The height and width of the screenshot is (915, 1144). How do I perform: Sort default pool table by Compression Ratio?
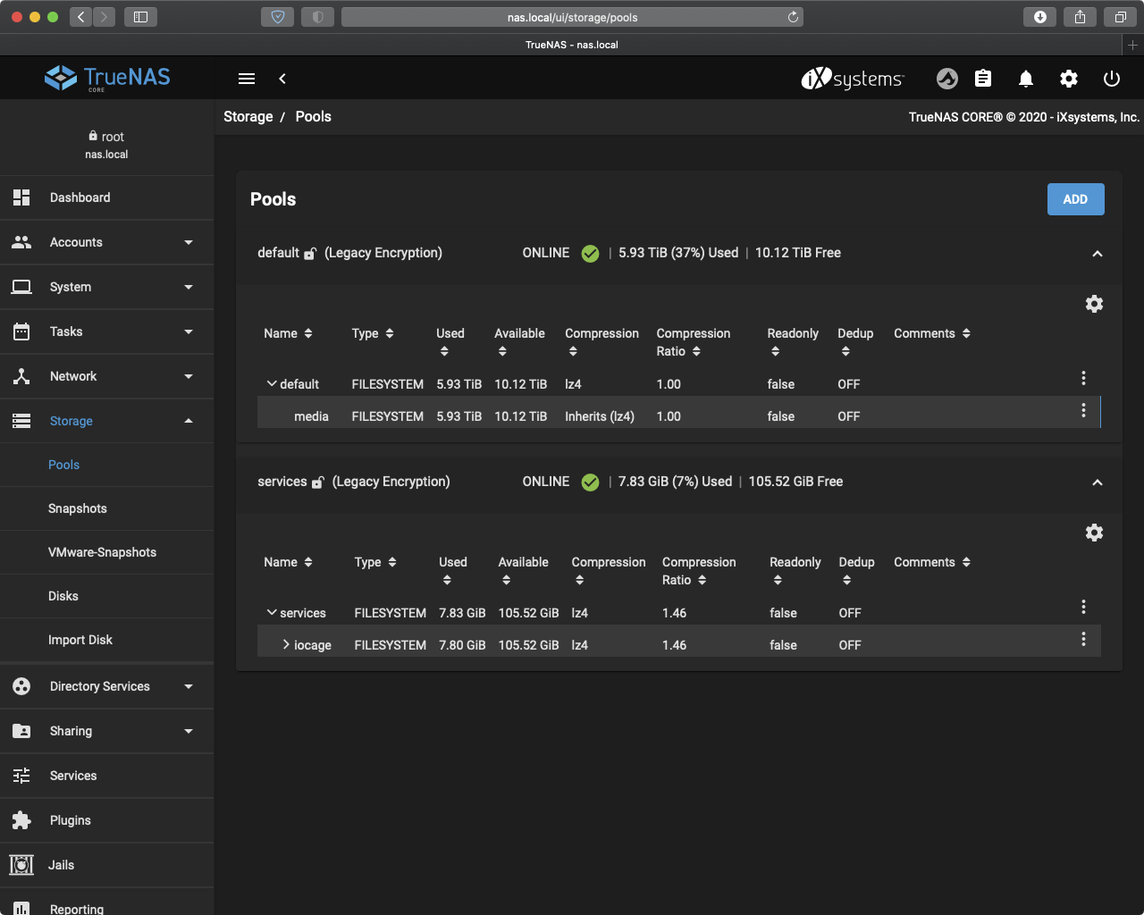click(694, 342)
